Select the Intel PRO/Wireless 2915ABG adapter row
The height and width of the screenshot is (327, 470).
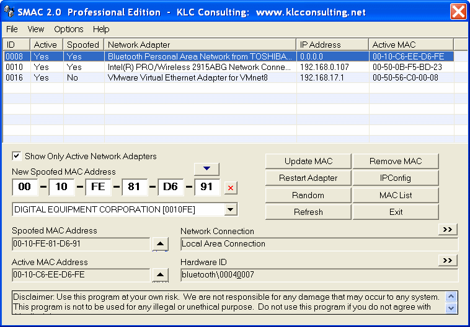198,67
